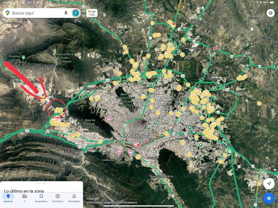The width and height of the screenshot is (278, 208).
Task: Tap green flag marker by Colinas del Aeropuerto
Action: tap(214, 88)
